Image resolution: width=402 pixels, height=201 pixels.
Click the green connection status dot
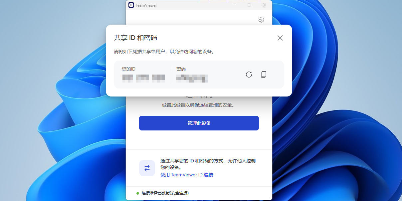point(138,193)
